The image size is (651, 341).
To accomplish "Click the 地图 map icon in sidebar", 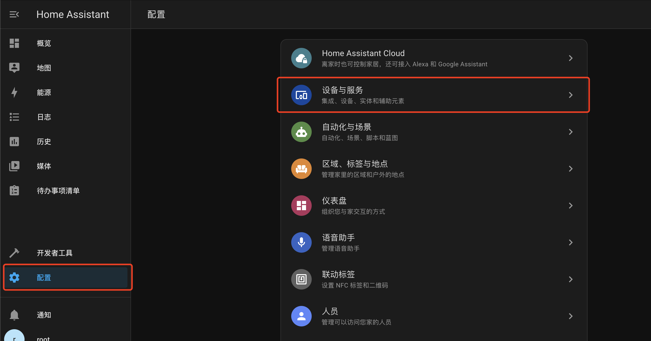I will coord(14,68).
